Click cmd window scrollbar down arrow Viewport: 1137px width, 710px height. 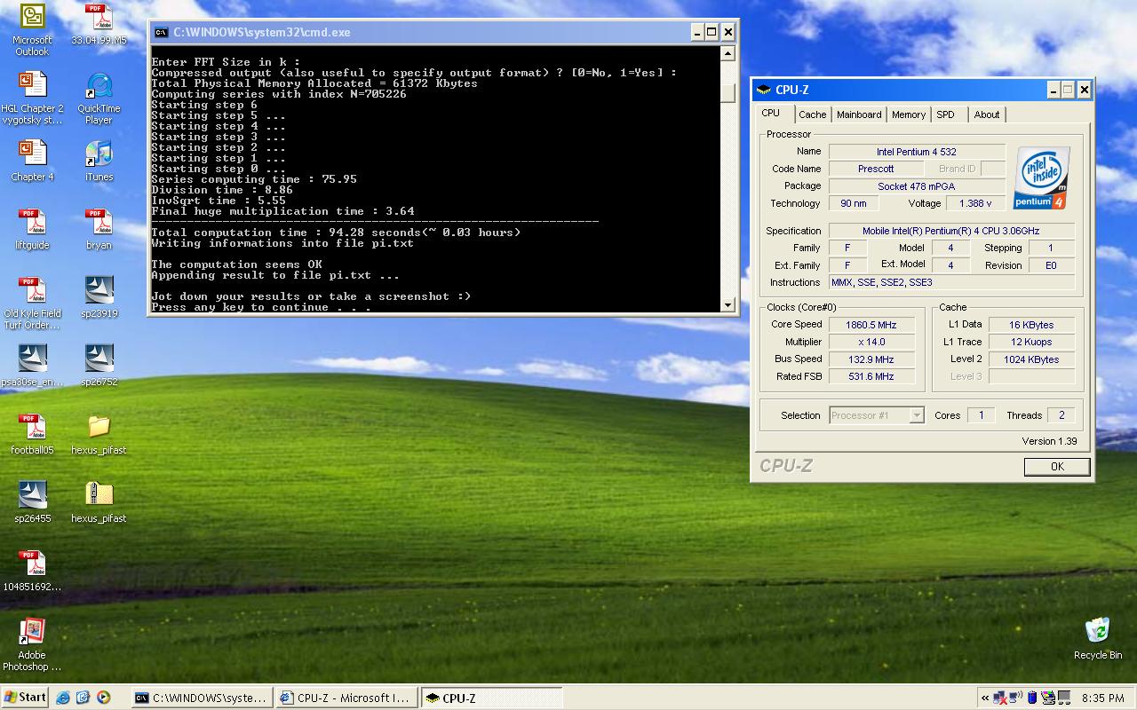click(728, 304)
